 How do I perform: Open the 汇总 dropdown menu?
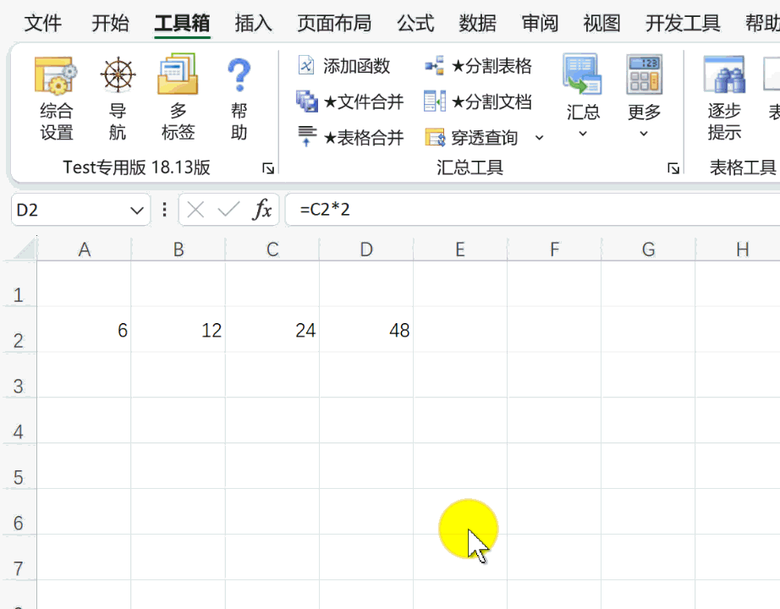(x=583, y=96)
